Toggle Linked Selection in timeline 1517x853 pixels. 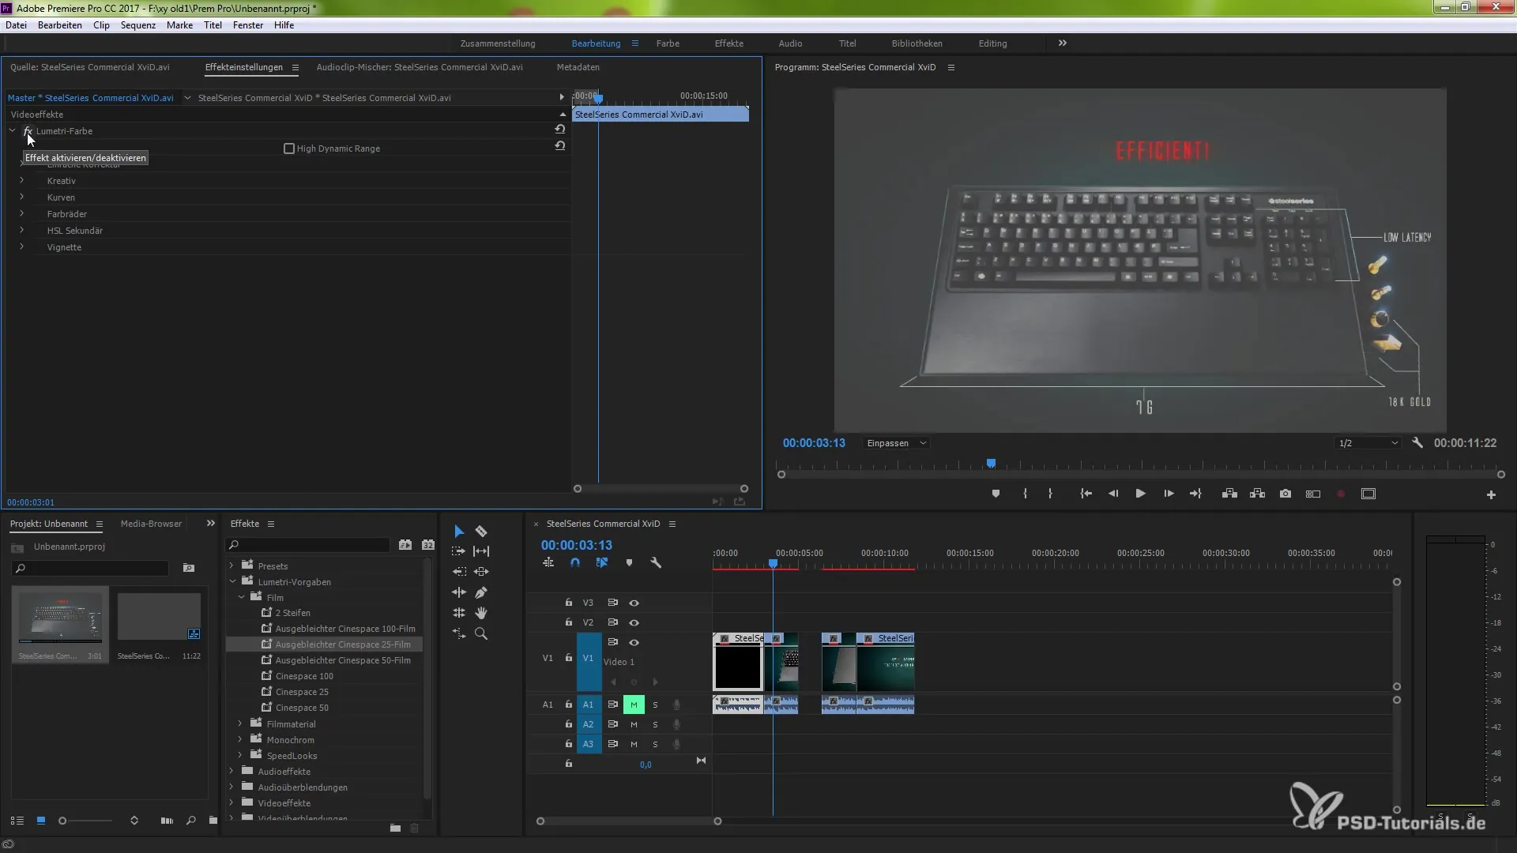coord(602,563)
